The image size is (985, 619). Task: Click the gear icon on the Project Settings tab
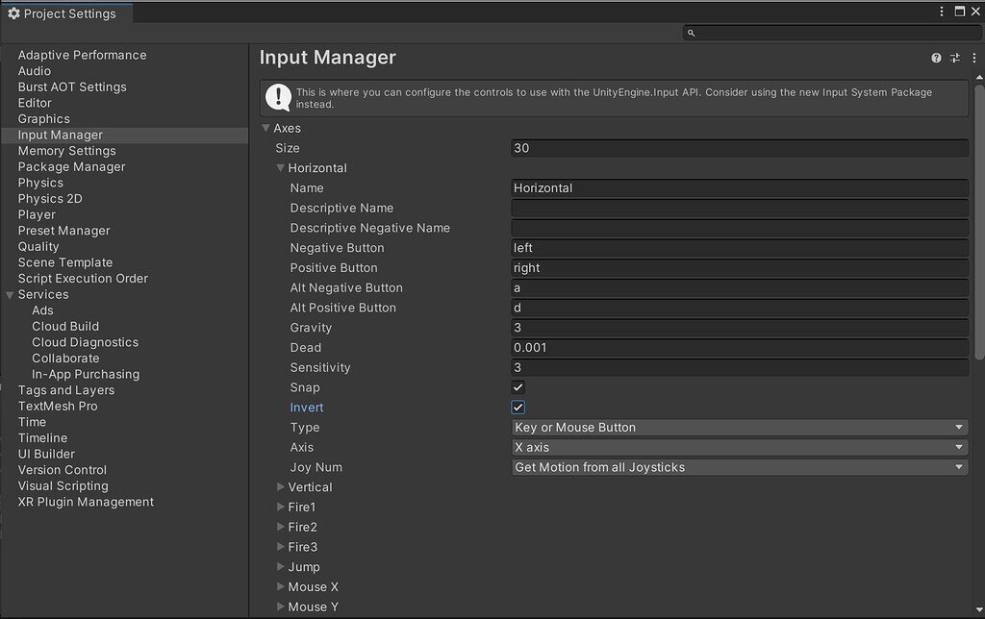point(13,12)
